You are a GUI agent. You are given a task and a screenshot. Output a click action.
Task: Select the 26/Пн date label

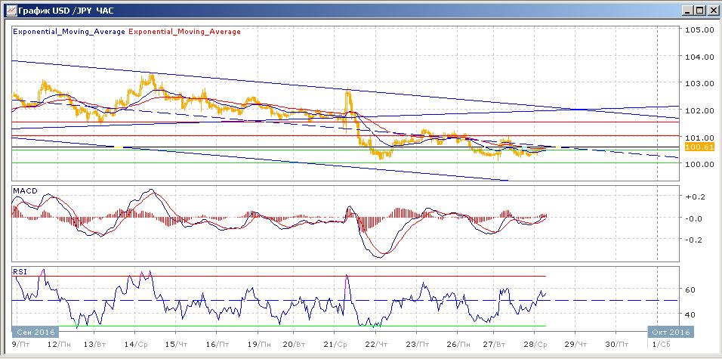pos(459,344)
